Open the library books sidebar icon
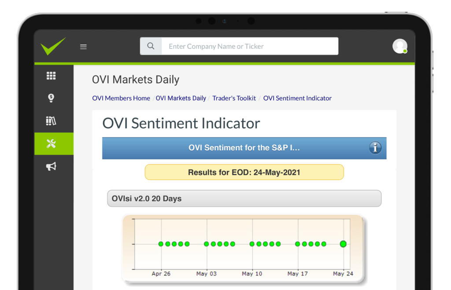This screenshot has width=451, height=290. click(51, 121)
